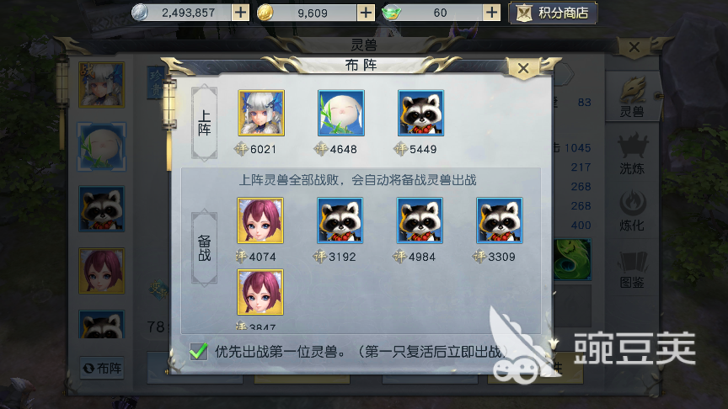Image resolution: width=728 pixels, height=409 pixels.
Task: Switch to the 灵兽 side tab
Action: click(632, 98)
